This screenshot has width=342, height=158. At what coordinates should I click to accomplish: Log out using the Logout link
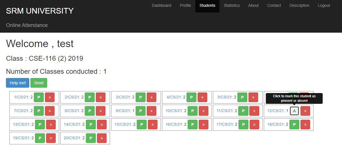(x=324, y=5)
